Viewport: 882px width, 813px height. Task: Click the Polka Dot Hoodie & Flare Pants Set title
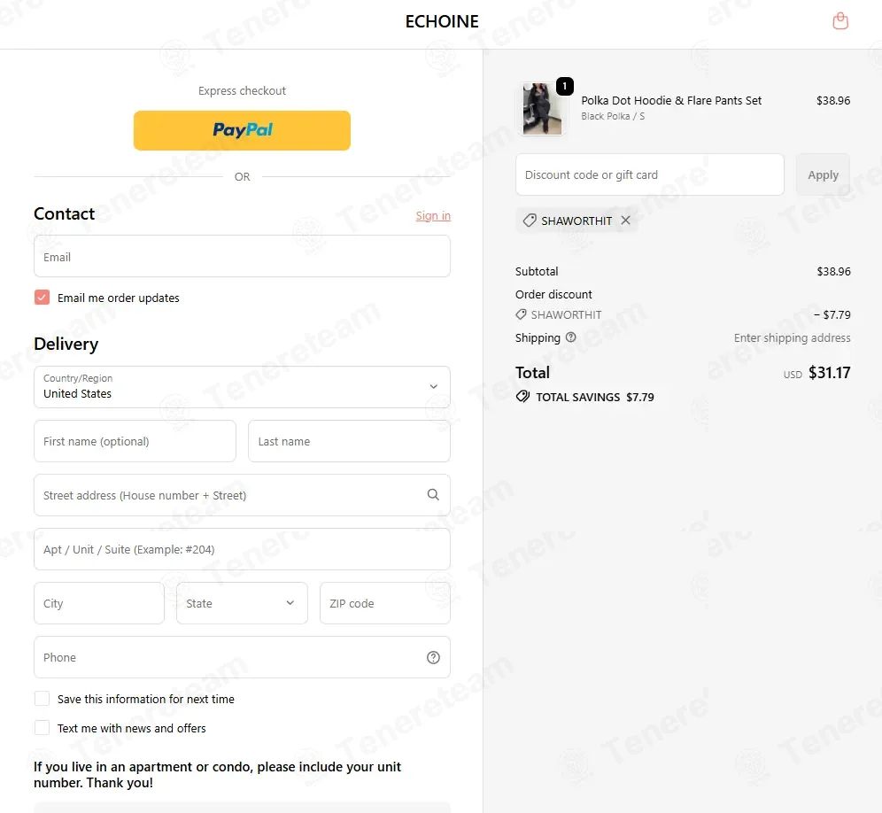coord(671,101)
